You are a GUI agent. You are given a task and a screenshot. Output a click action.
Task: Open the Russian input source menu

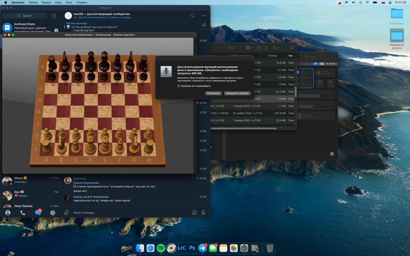point(383,2)
